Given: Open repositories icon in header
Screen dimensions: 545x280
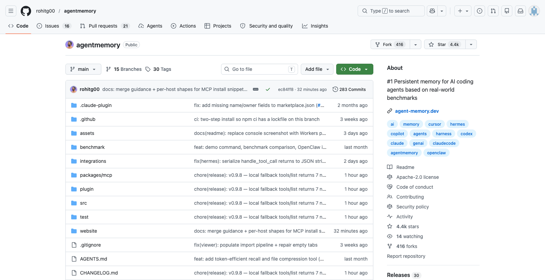Looking at the screenshot, I should (x=507, y=11).
